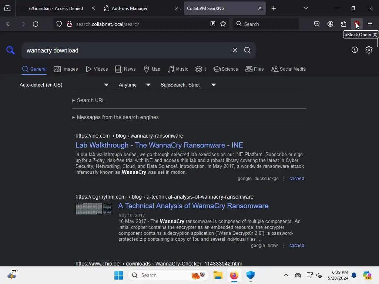
Task: Click the Windows Start button
Action: click(118, 275)
